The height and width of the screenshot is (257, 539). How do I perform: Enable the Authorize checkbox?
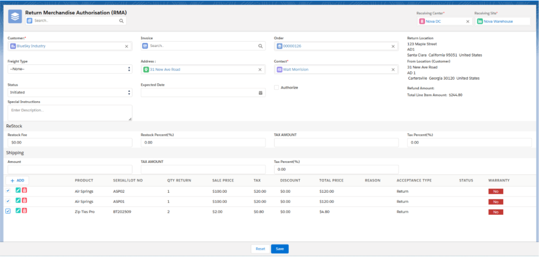point(276,87)
